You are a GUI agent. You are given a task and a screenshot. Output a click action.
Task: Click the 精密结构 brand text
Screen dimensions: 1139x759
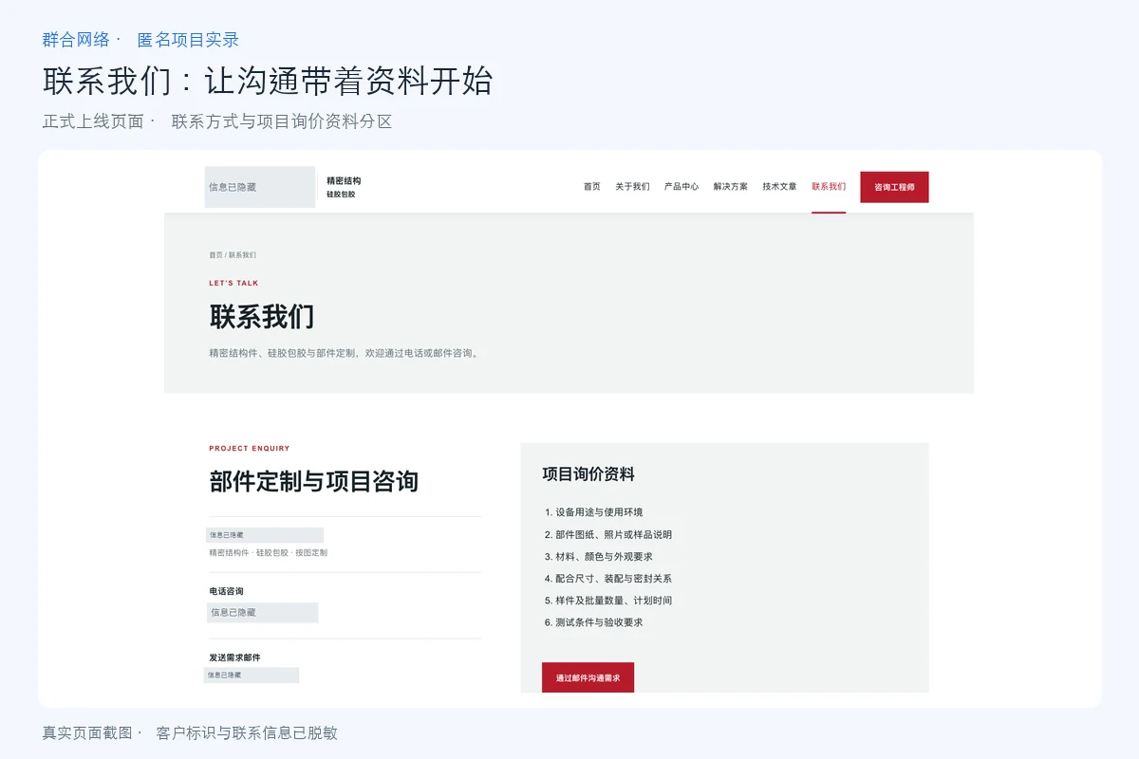coord(344,180)
